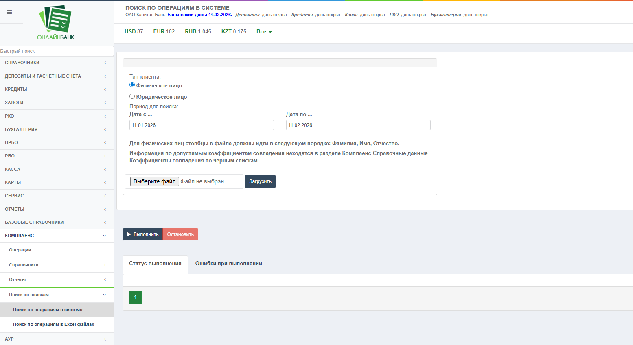The height and width of the screenshot is (345, 633).
Task: Expand Отчеты submenu under Комплаенс
Action: point(57,280)
